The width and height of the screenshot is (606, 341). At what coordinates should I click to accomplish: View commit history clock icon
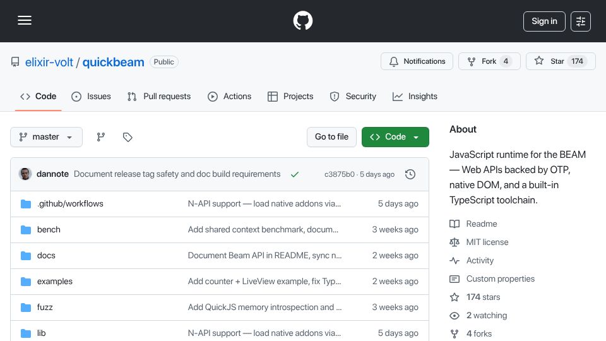click(410, 174)
